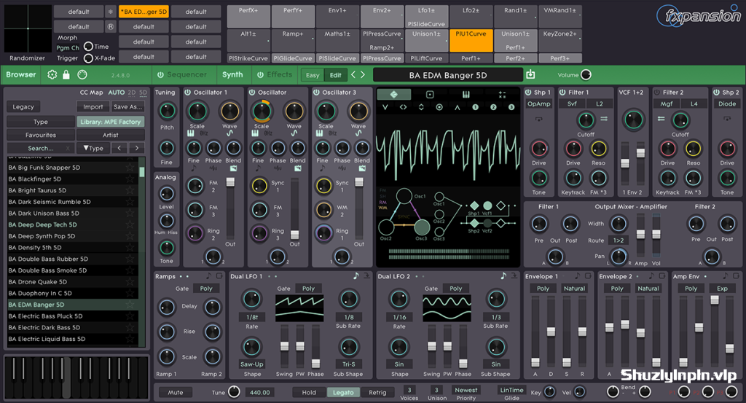Switch to the Synth tab
The height and width of the screenshot is (403, 746).
(232, 75)
